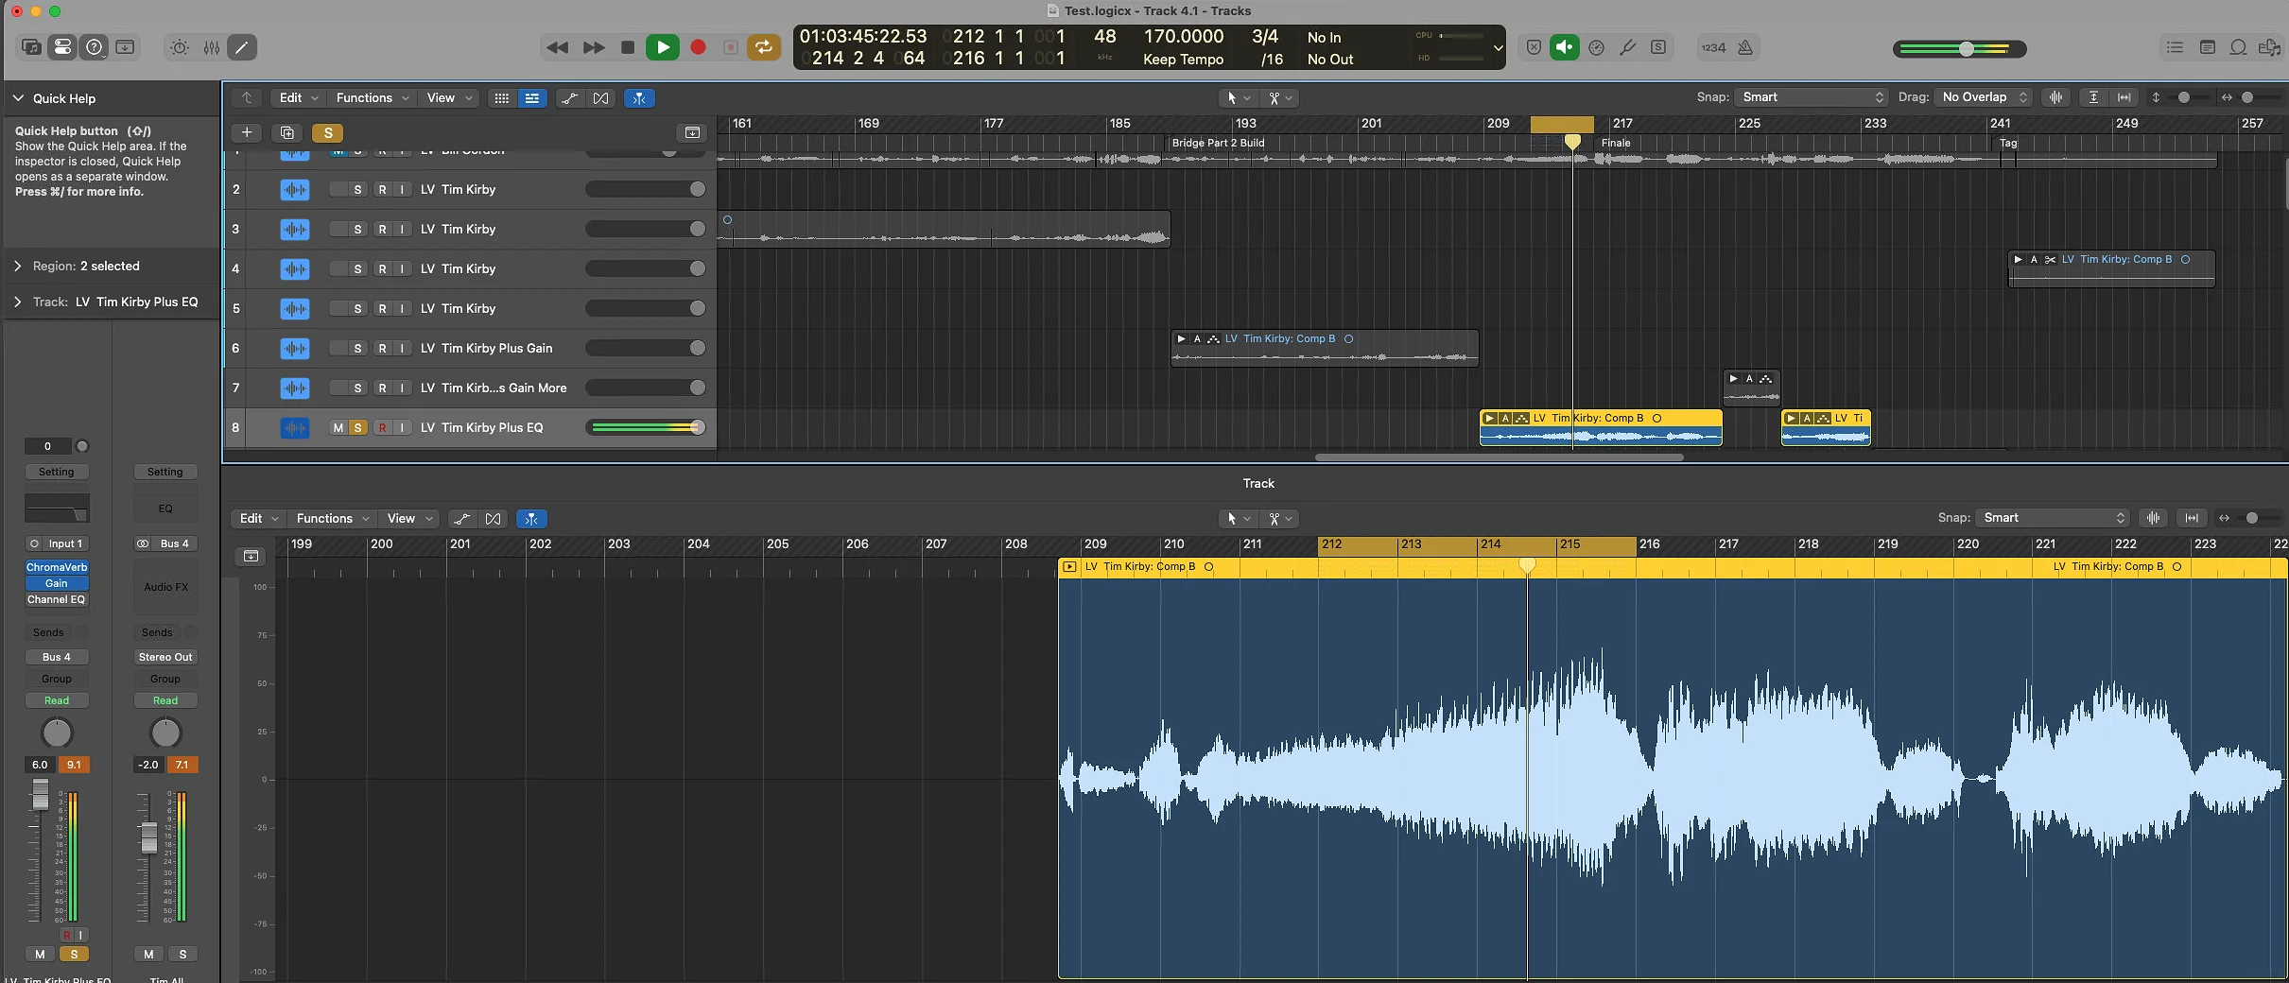
Task: Toggle the Inspector button in control bar
Action: tap(62, 47)
